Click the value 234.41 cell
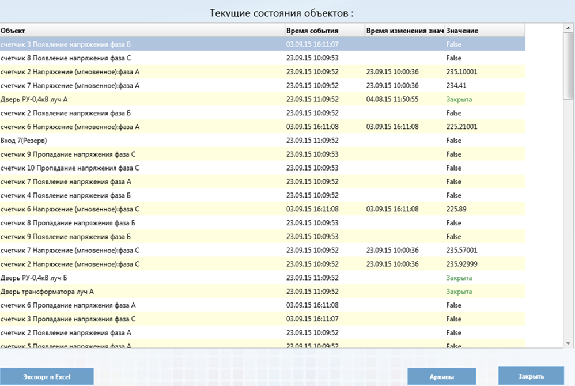 (456, 85)
